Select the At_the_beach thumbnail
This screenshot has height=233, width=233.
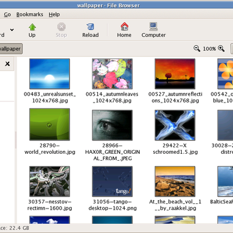(x=175, y=181)
